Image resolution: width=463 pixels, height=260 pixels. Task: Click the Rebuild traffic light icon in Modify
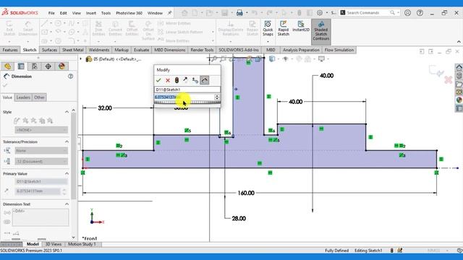pos(177,80)
